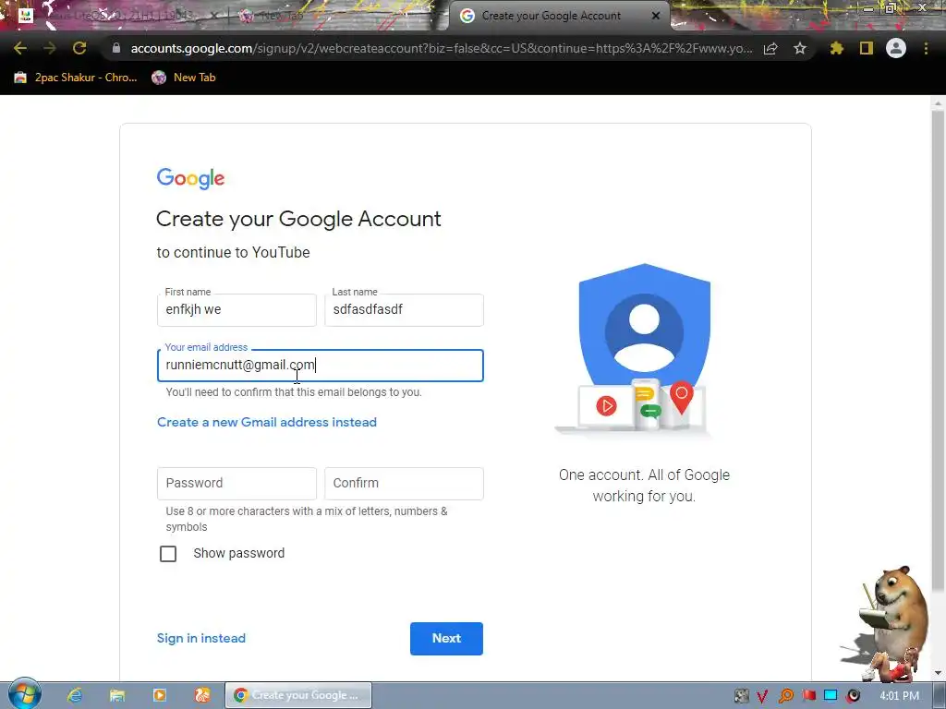This screenshot has height=709, width=946.
Task: View site information padlock icon
Action: 116,48
